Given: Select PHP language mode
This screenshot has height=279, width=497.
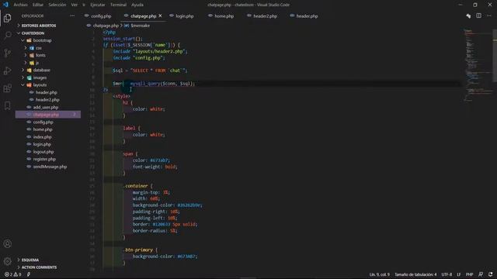Looking at the screenshot, I should [x=469, y=274].
